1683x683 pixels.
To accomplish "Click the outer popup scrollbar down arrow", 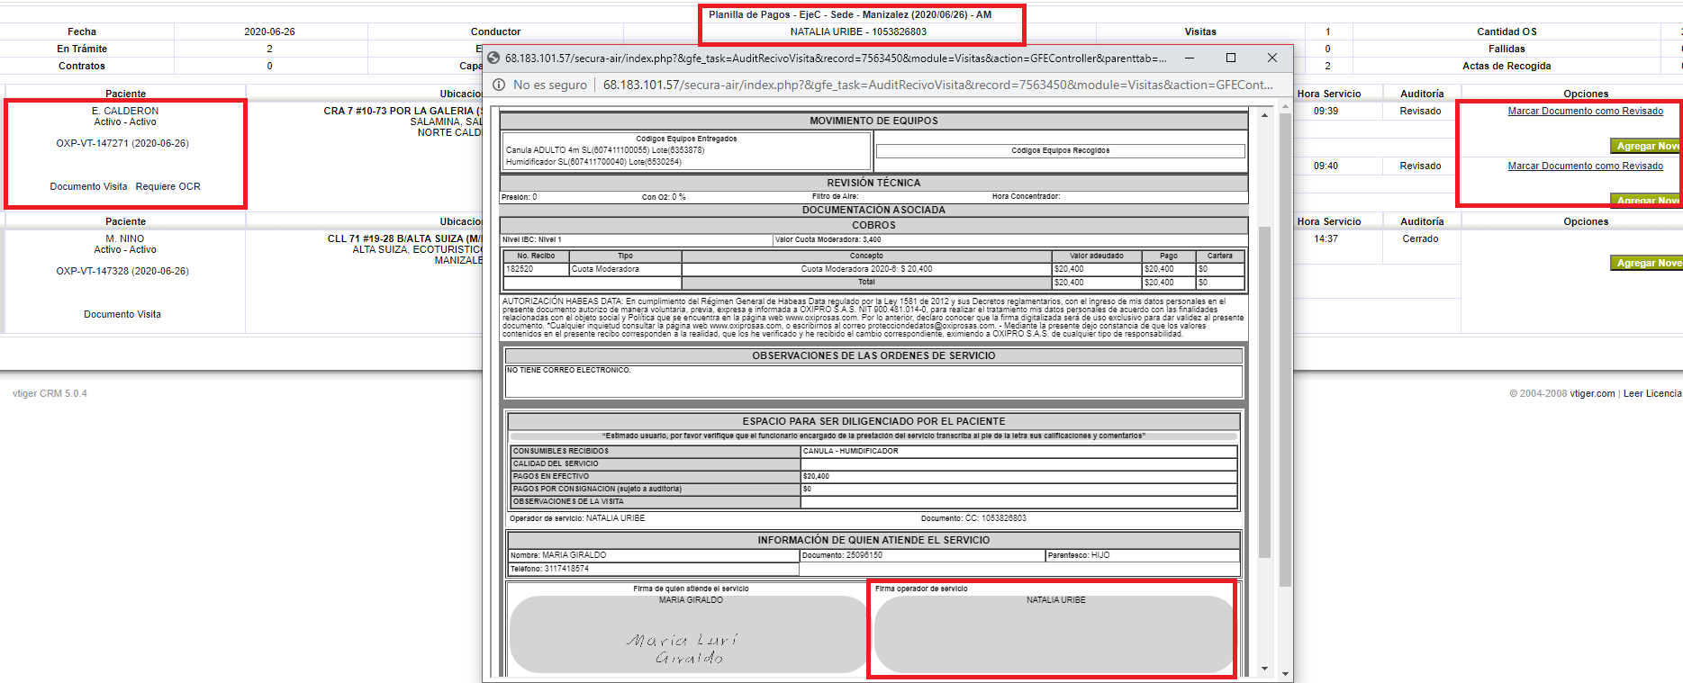I will tap(1285, 673).
